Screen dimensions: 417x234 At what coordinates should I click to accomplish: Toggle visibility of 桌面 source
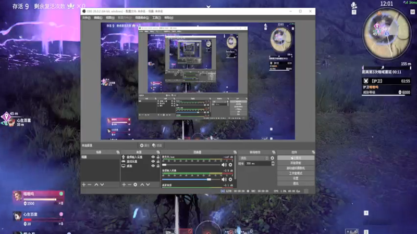tap(153, 166)
